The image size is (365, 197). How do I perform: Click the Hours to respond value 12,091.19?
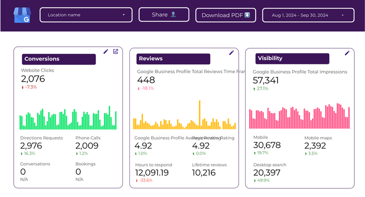(152, 173)
